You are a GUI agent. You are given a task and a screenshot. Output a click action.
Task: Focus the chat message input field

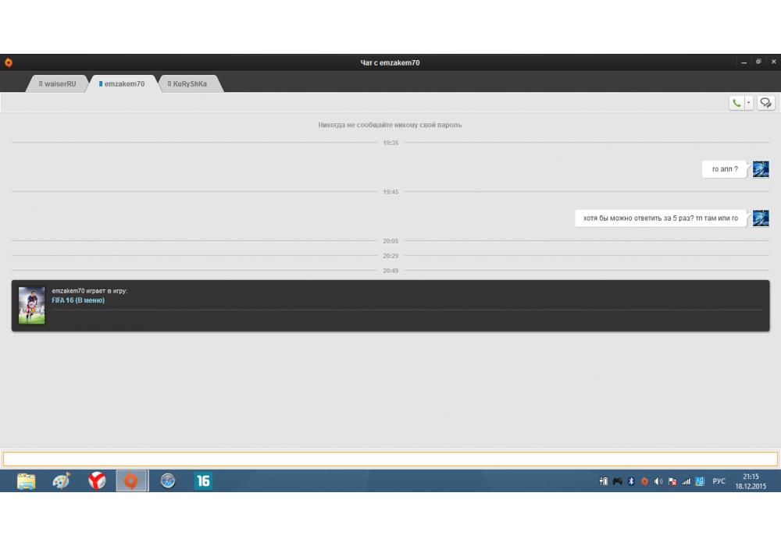[x=390, y=459]
